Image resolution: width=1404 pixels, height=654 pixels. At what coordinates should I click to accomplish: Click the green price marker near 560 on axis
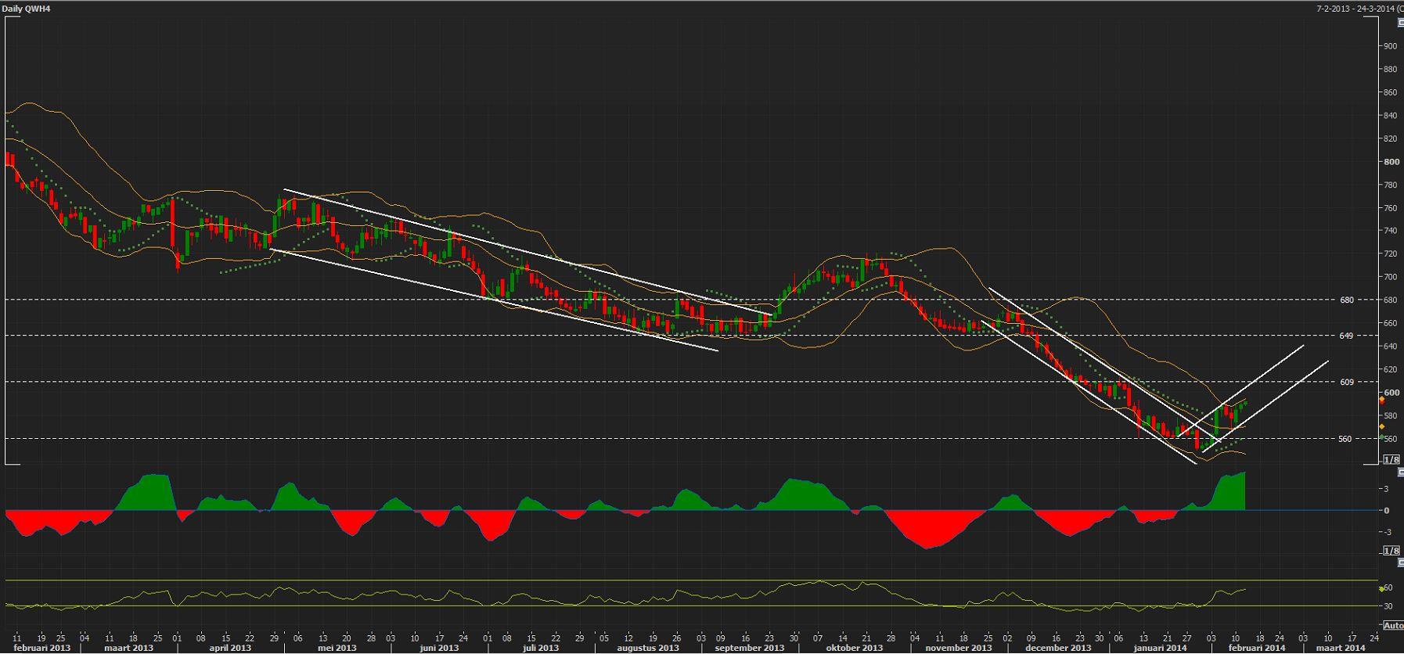click(x=1382, y=437)
